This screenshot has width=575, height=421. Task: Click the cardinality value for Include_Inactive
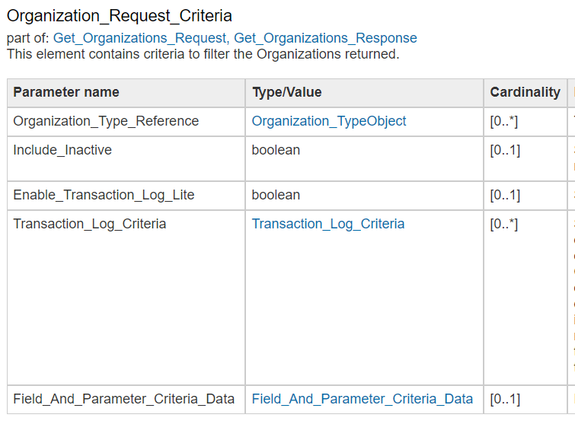click(504, 150)
